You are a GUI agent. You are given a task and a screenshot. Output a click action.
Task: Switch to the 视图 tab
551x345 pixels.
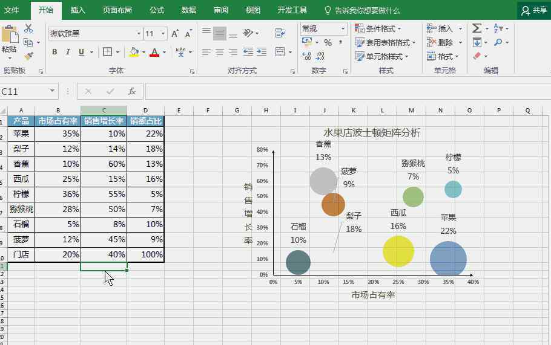tap(252, 10)
